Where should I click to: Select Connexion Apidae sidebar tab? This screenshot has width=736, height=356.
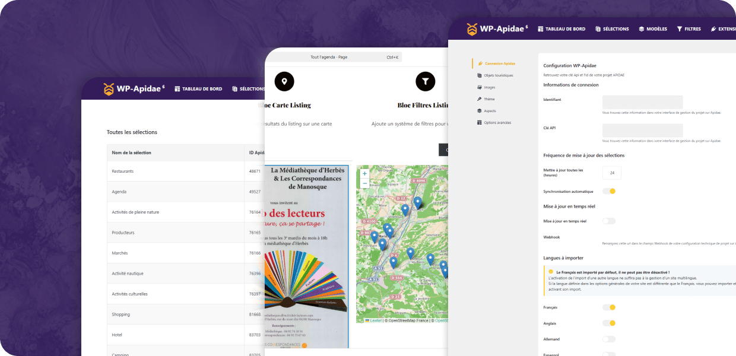(x=499, y=63)
